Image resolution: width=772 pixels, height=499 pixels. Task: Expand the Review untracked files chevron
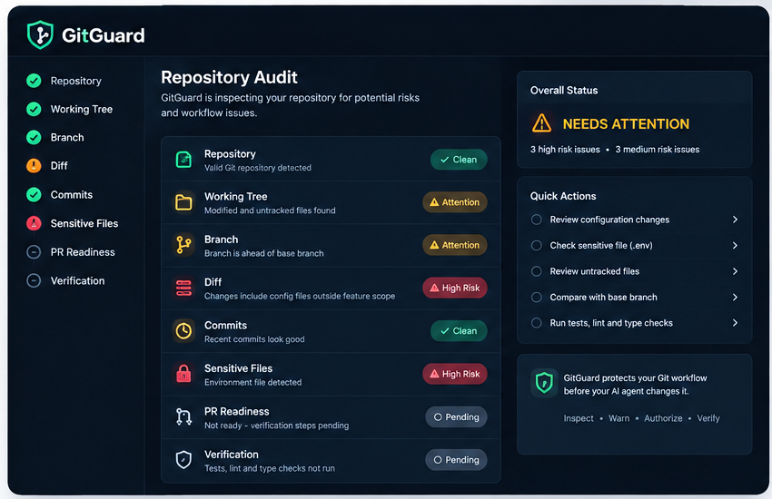pos(735,271)
